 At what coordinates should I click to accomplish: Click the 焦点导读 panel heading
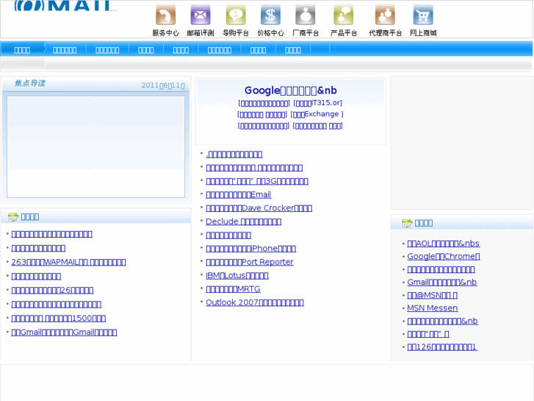30,83
